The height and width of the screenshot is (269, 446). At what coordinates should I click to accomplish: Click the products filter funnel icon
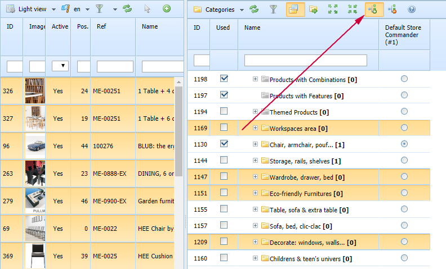tap(99, 8)
